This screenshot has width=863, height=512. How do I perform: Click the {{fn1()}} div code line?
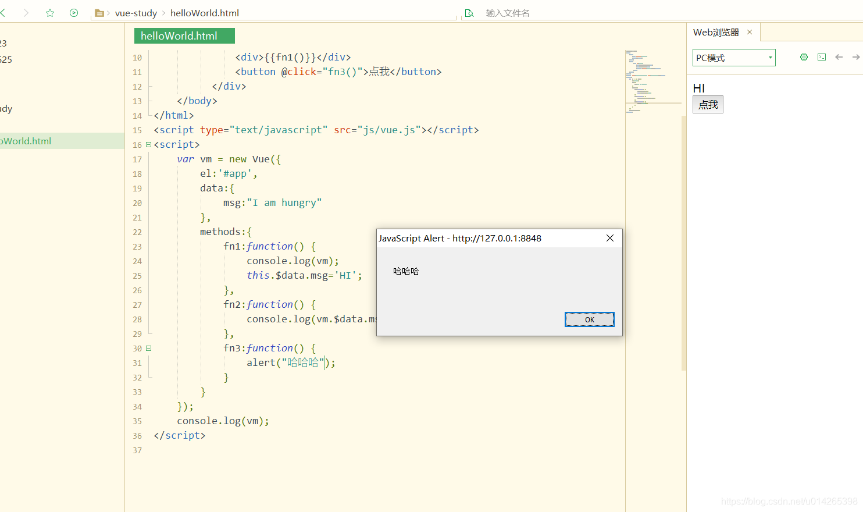click(293, 57)
